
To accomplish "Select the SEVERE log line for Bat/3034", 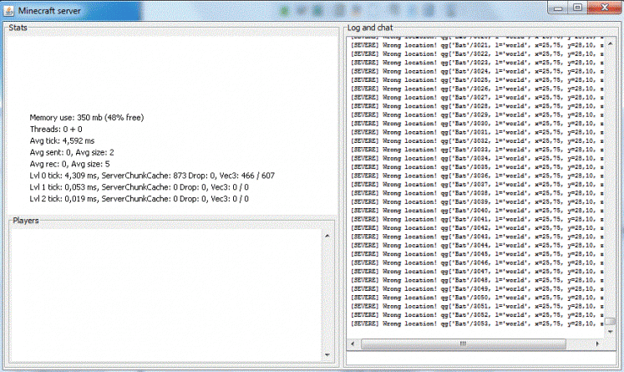I will 477,158.
